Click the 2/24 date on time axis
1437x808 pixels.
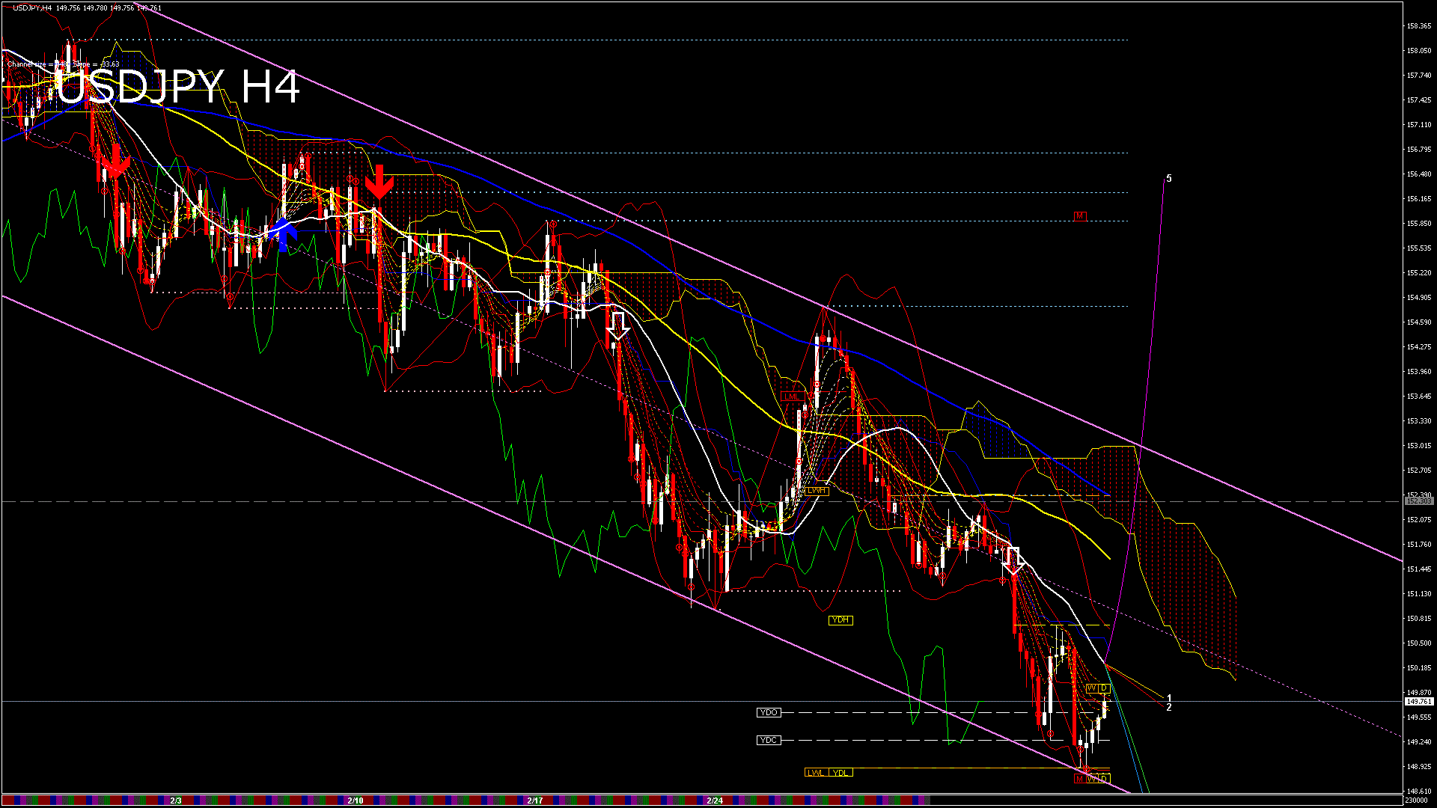pyautogui.click(x=715, y=801)
